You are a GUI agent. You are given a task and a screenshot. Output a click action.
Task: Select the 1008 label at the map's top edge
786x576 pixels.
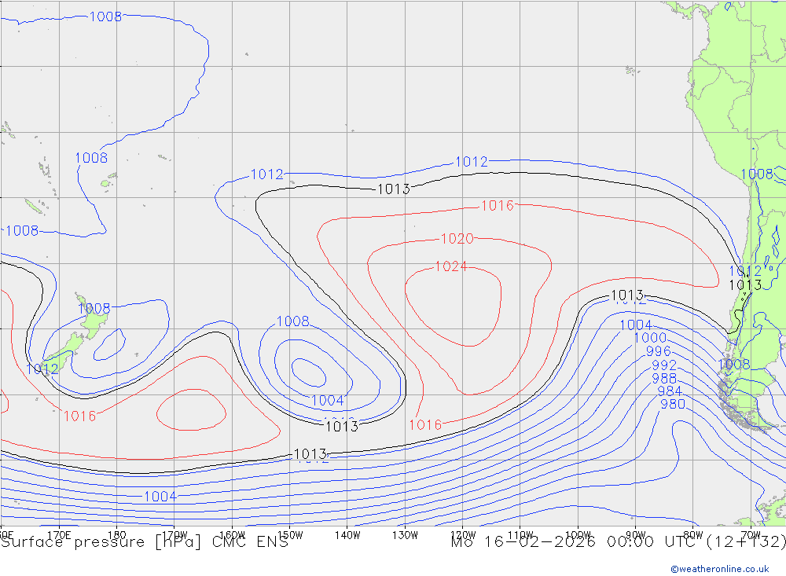pyautogui.click(x=105, y=17)
